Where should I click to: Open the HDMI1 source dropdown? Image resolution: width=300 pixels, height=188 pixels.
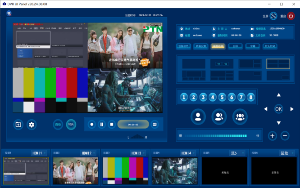pos(39,153)
